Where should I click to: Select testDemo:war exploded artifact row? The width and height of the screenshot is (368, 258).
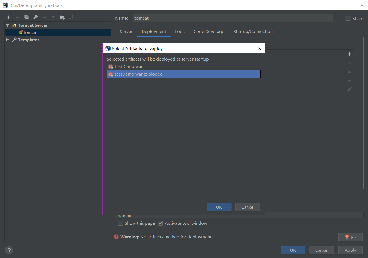pyautogui.click(x=184, y=74)
